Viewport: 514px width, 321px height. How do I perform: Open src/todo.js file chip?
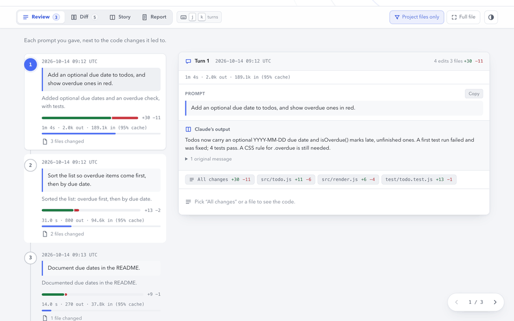[286, 180]
